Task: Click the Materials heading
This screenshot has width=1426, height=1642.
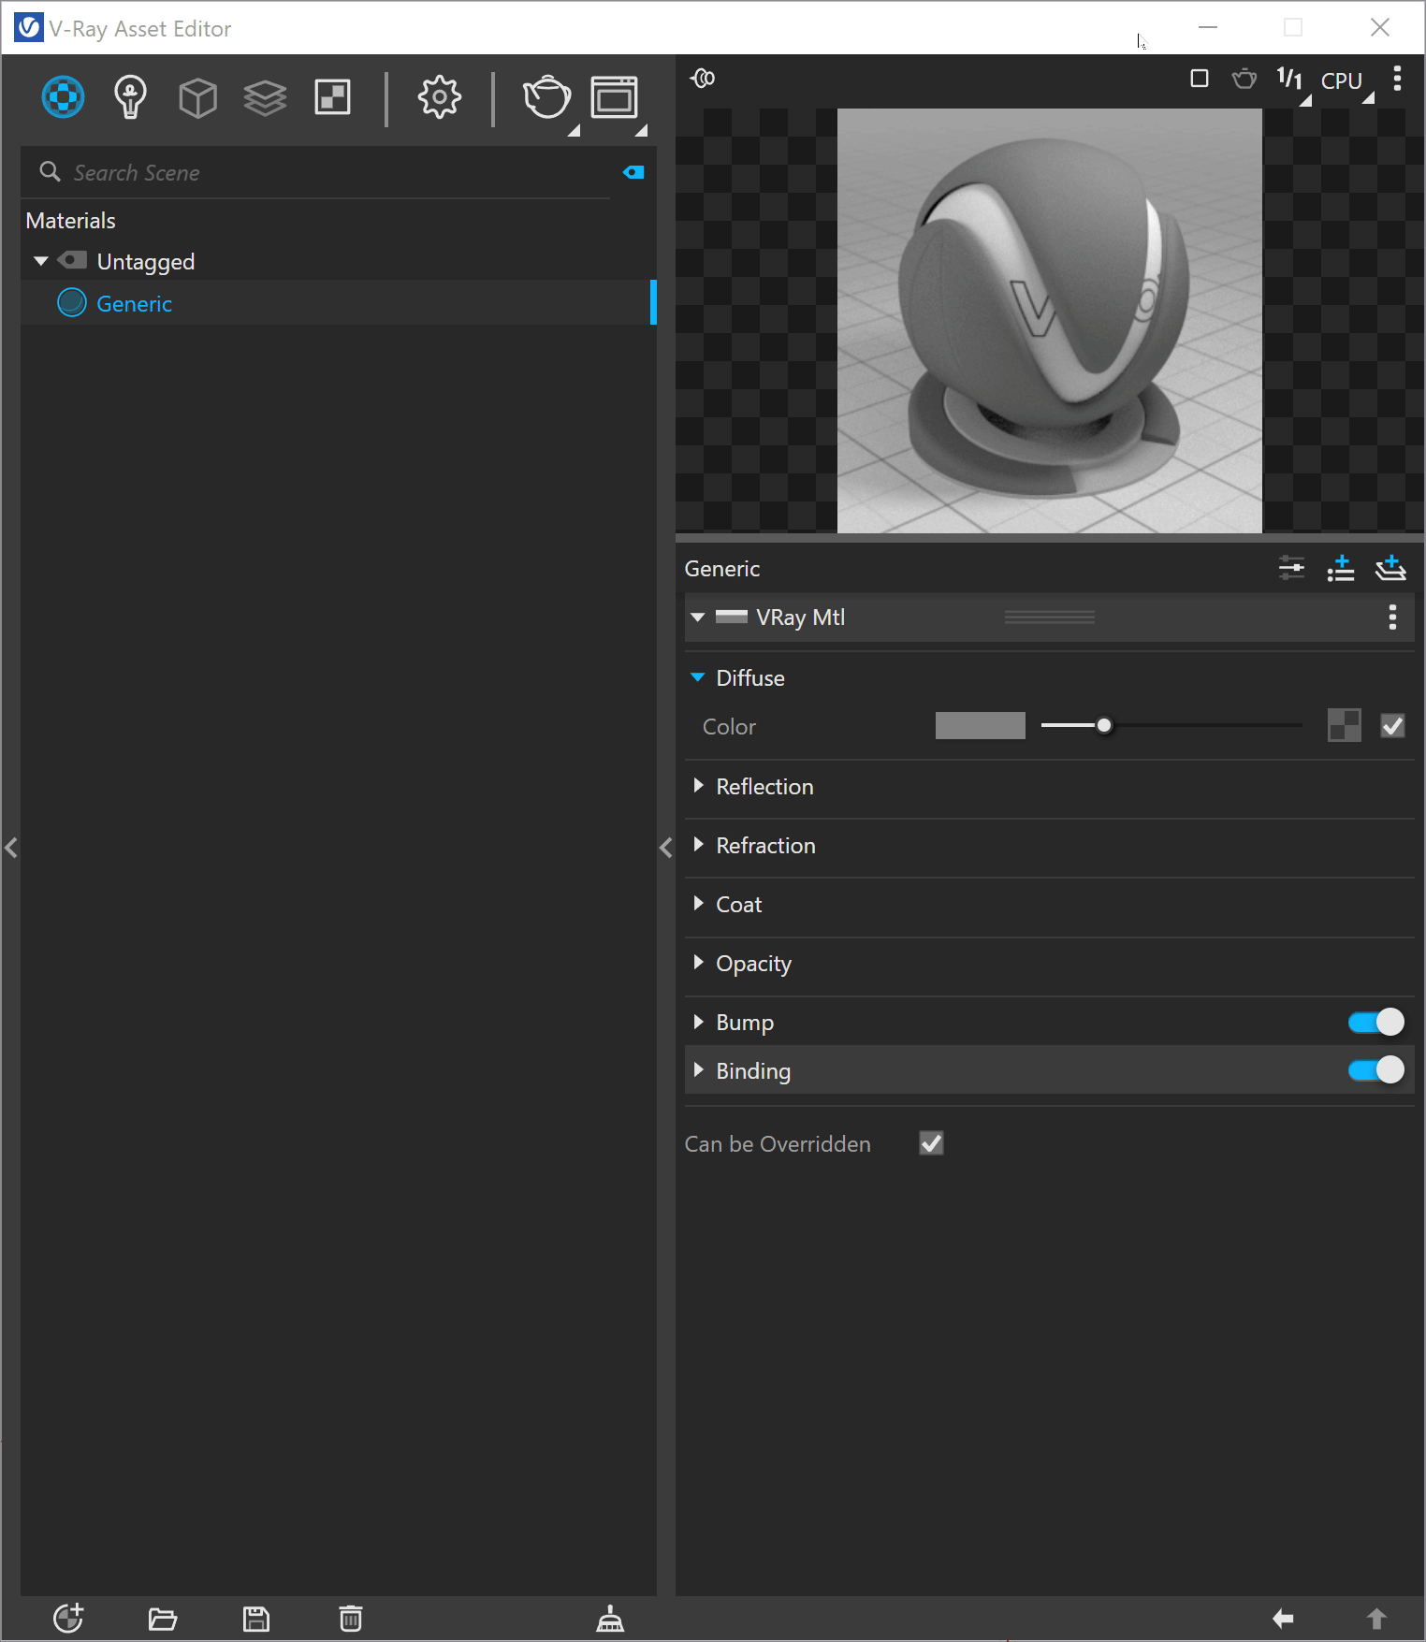Action: [x=71, y=221]
